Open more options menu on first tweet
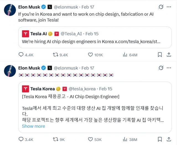Viewport: 177px width, 145px height. (x=169, y=7)
